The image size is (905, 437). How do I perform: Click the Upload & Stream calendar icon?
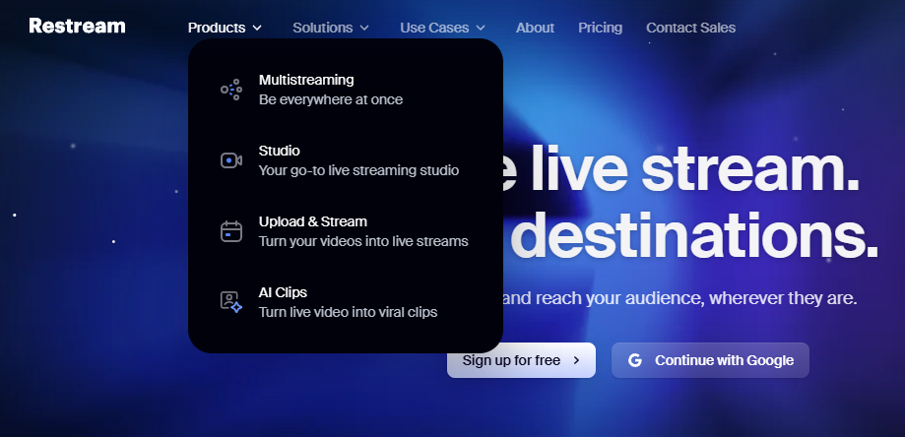click(231, 231)
